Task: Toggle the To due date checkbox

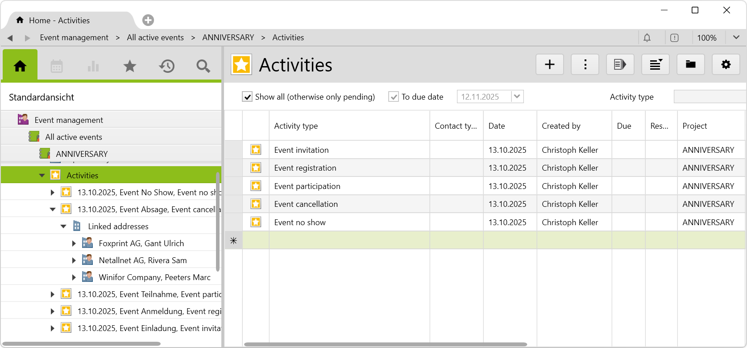Action: click(x=394, y=97)
